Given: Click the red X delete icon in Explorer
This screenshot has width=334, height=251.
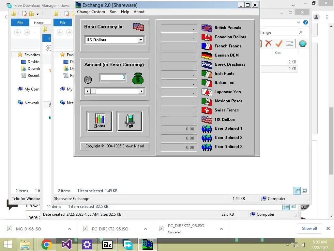Looking at the screenshot, I should [x=268, y=43].
